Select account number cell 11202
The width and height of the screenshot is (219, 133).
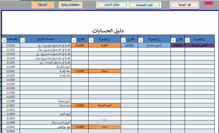tap(11, 76)
